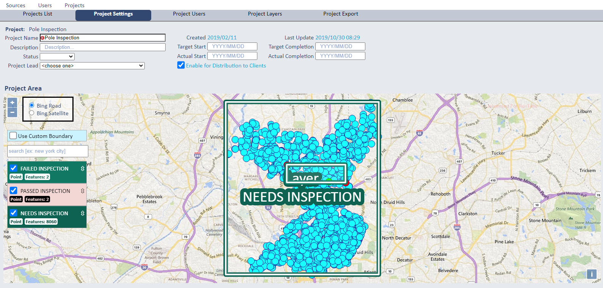Click the Actual Start date field

(232, 56)
